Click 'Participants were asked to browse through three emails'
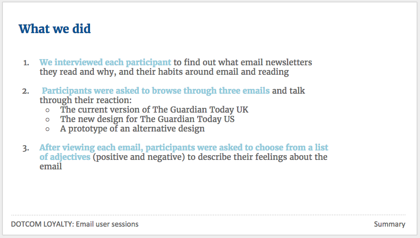This screenshot has height=238, width=420. pos(155,91)
